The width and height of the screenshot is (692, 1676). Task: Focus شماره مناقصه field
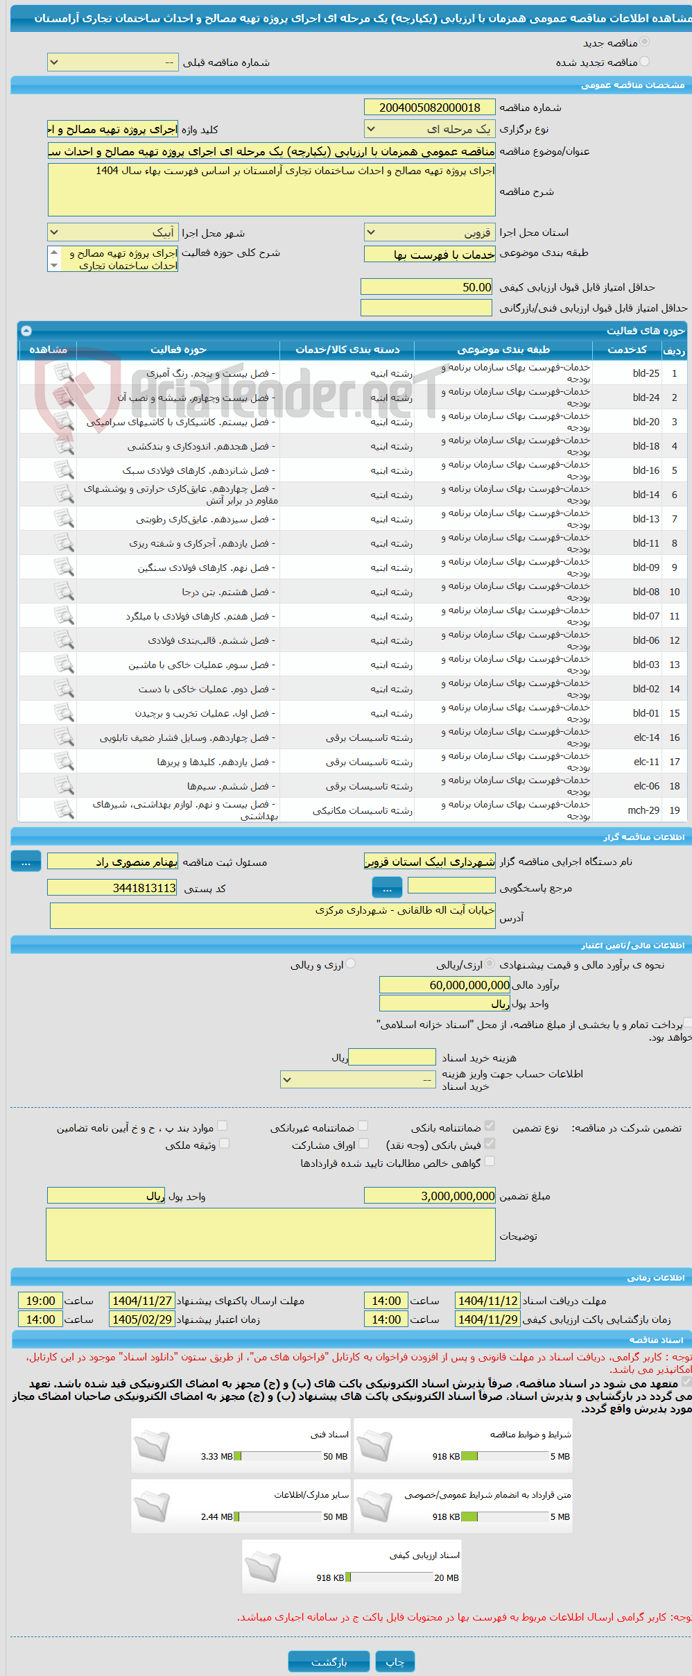pos(429,108)
